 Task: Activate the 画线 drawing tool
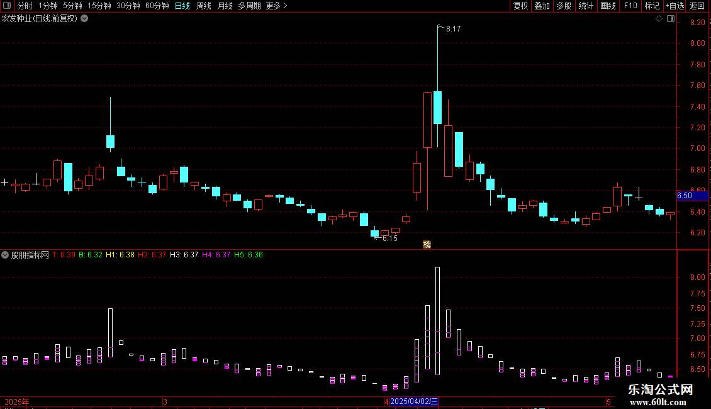tap(608, 6)
